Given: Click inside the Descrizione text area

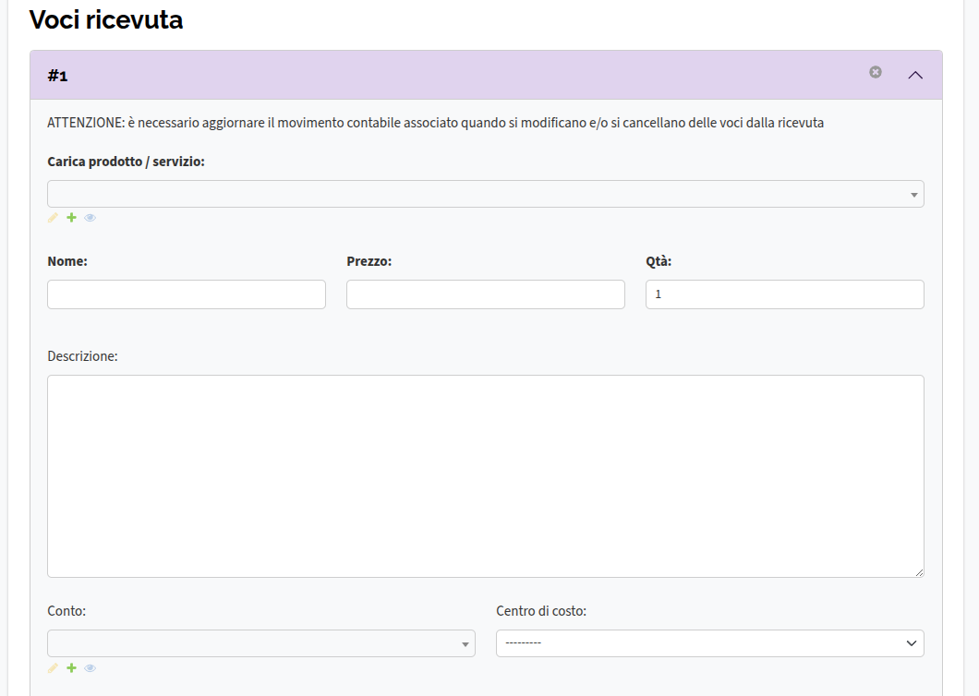Looking at the screenshot, I should [486, 475].
